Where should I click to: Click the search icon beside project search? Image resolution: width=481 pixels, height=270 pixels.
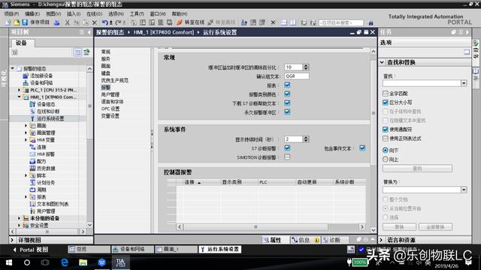tap(371, 22)
